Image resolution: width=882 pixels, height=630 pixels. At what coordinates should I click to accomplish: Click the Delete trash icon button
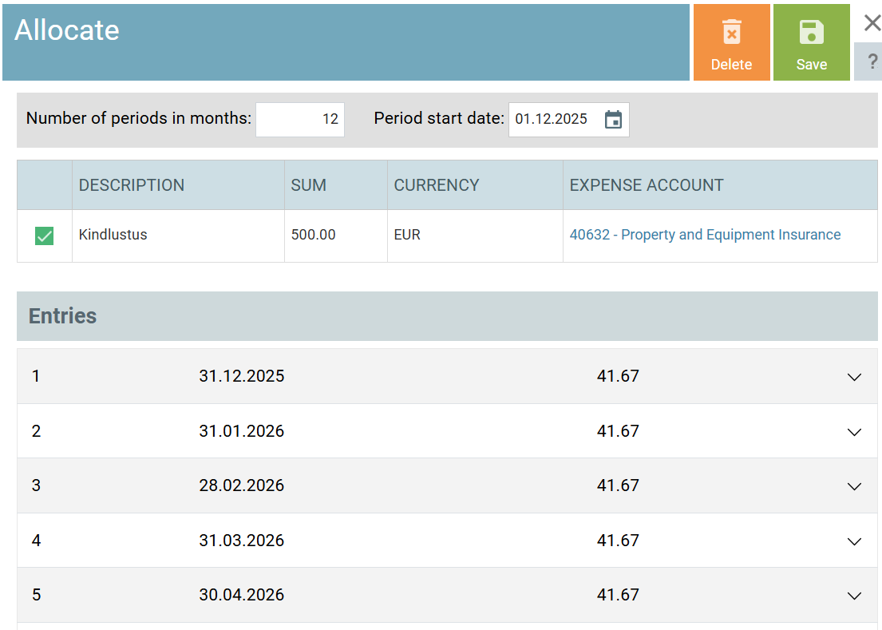pos(731,42)
